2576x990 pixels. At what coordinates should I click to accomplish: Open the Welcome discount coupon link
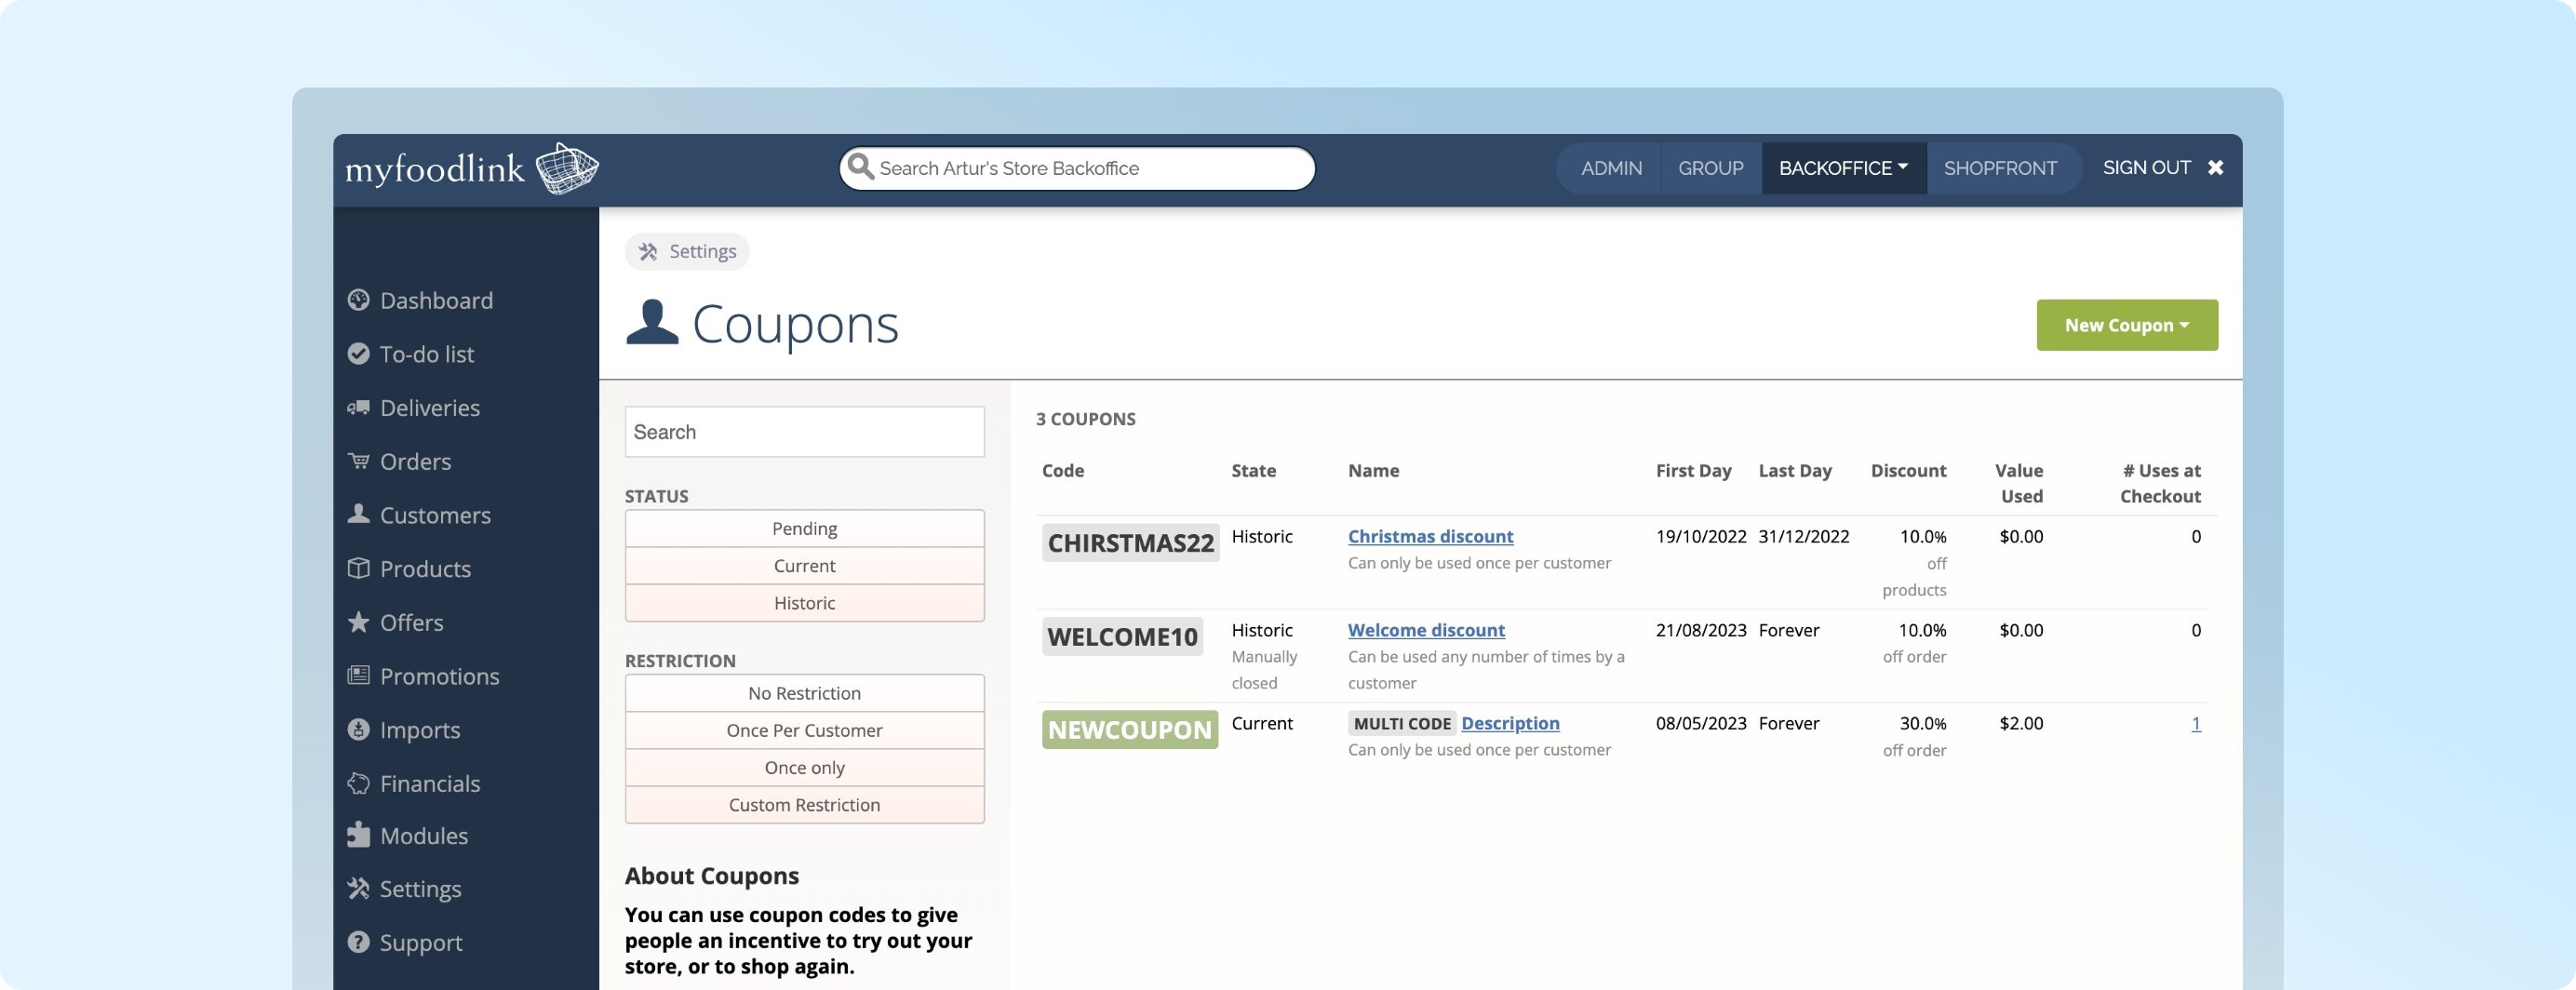coord(1426,630)
